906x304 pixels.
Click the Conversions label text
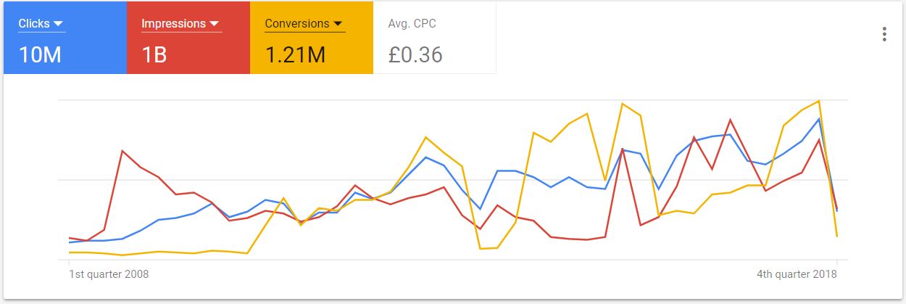(x=297, y=23)
